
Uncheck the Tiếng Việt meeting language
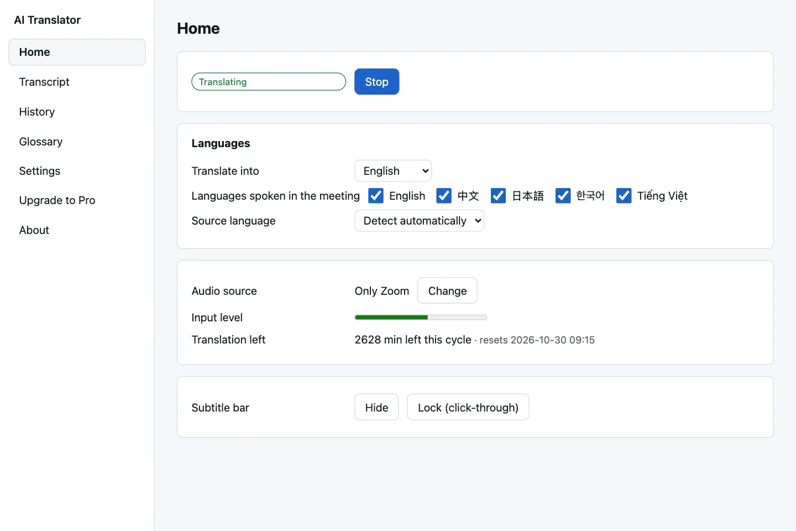(x=624, y=196)
